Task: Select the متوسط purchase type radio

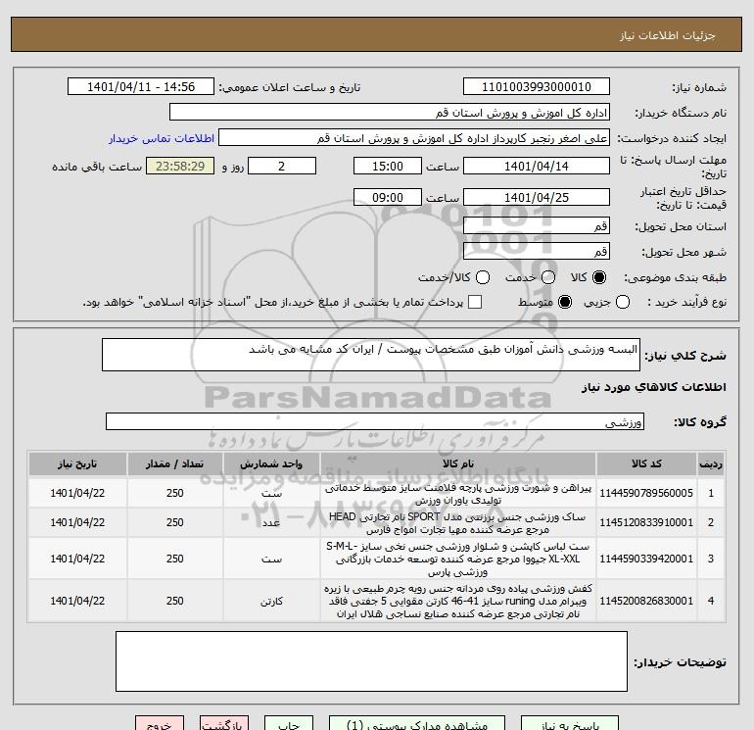Action: coord(565,302)
